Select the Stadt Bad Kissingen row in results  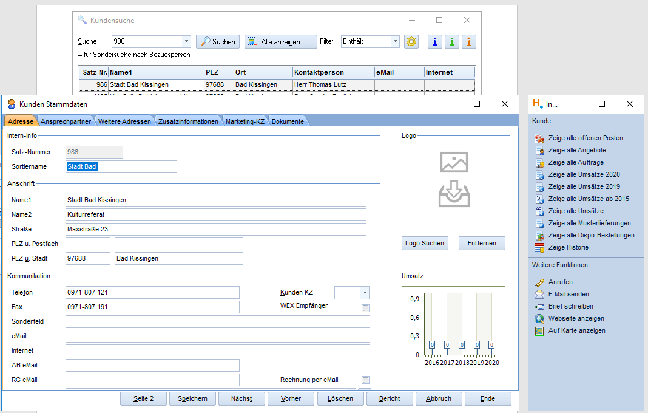coord(277,85)
